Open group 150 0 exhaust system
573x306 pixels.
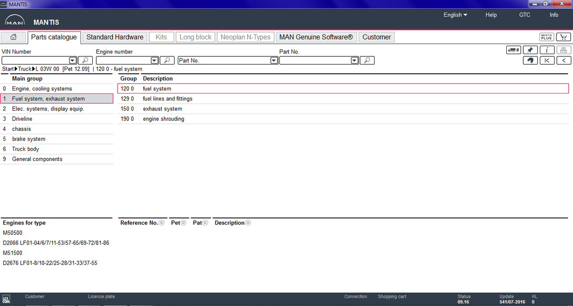click(x=343, y=109)
